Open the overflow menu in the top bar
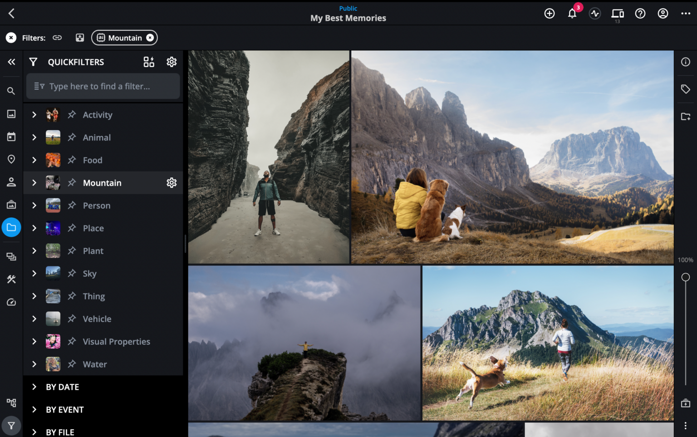This screenshot has width=697, height=437. (686, 13)
